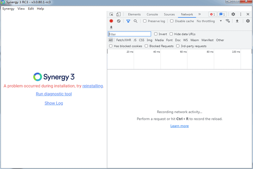Switch to the Elements tab
The height and width of the screenshot is (169, 253).
(x=134, y=14)
